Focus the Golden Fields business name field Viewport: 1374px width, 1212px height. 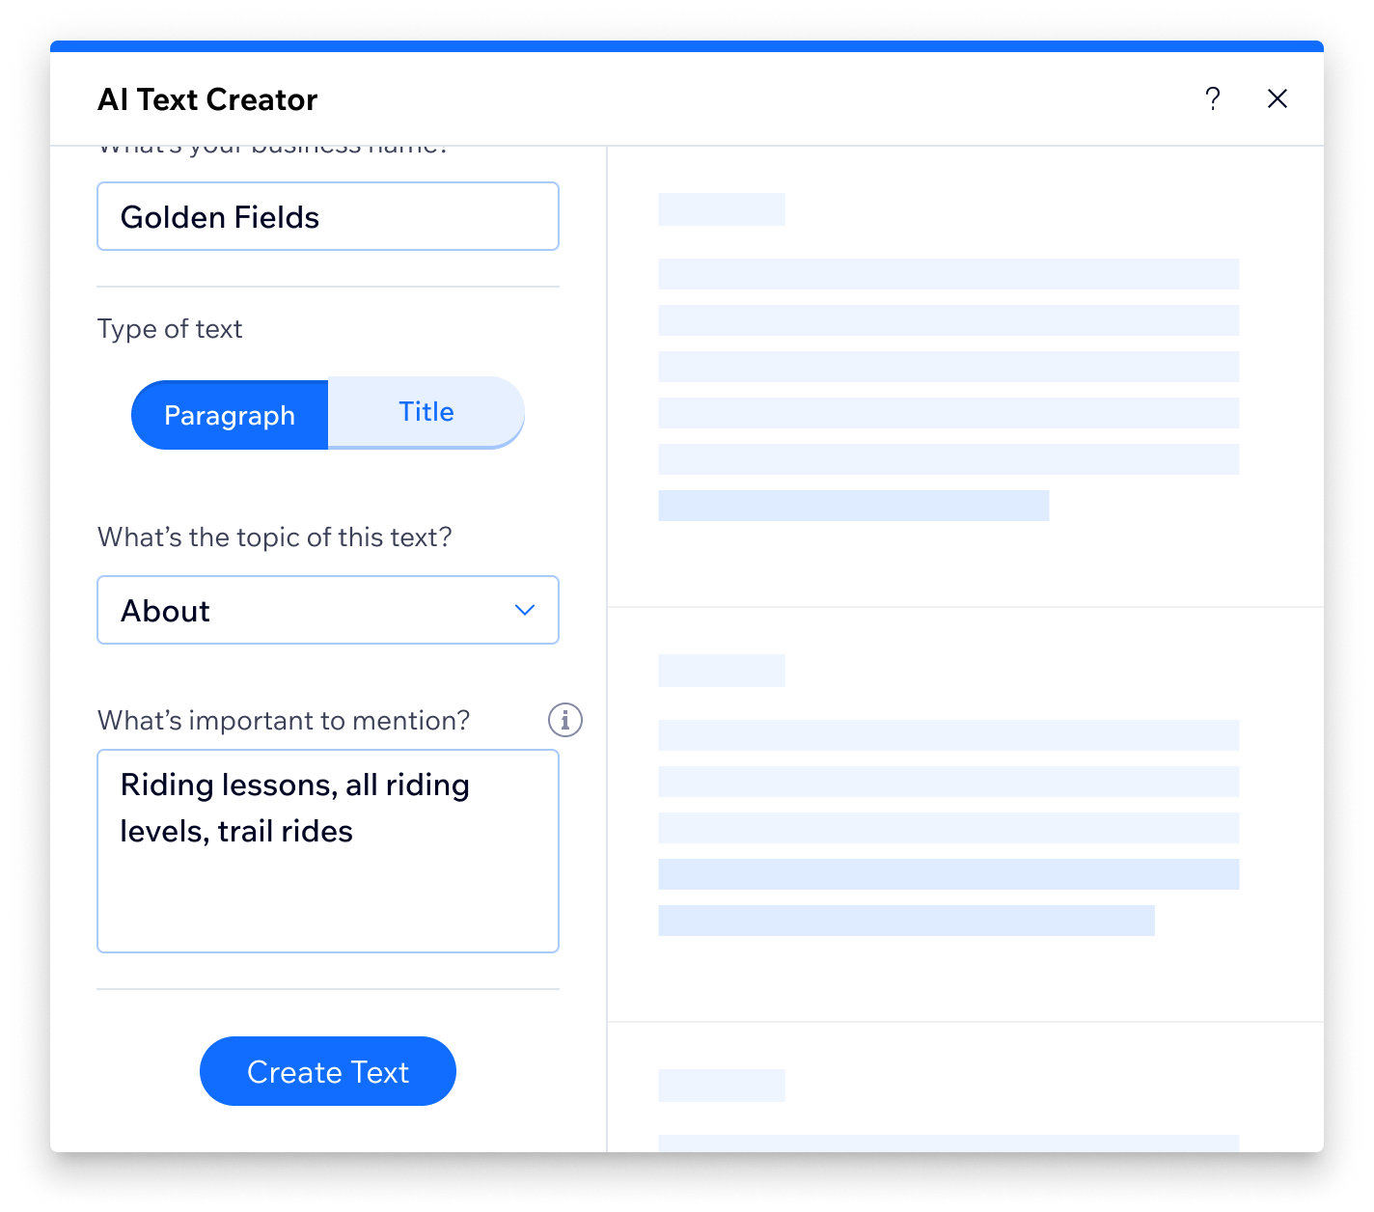328,216
